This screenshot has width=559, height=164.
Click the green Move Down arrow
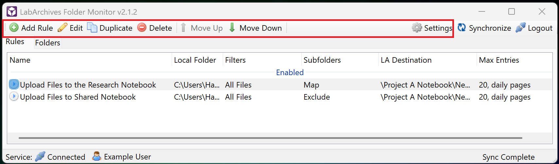[232, 28]
